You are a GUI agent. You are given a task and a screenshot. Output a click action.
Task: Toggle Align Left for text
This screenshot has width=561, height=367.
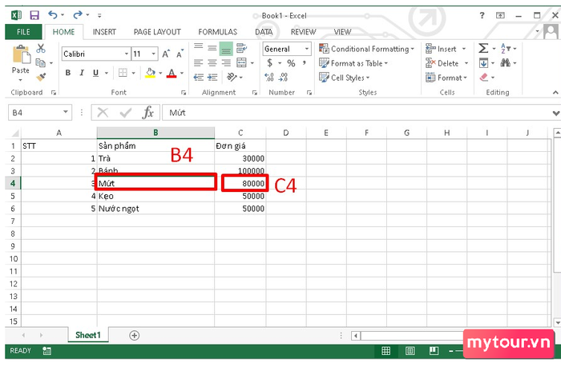point(199,63)
